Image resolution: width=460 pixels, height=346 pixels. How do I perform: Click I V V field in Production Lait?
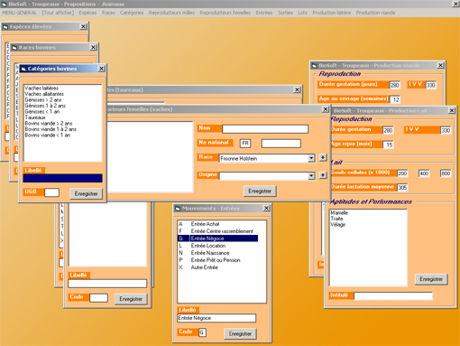pyautogui.click(x=446, y=130)
